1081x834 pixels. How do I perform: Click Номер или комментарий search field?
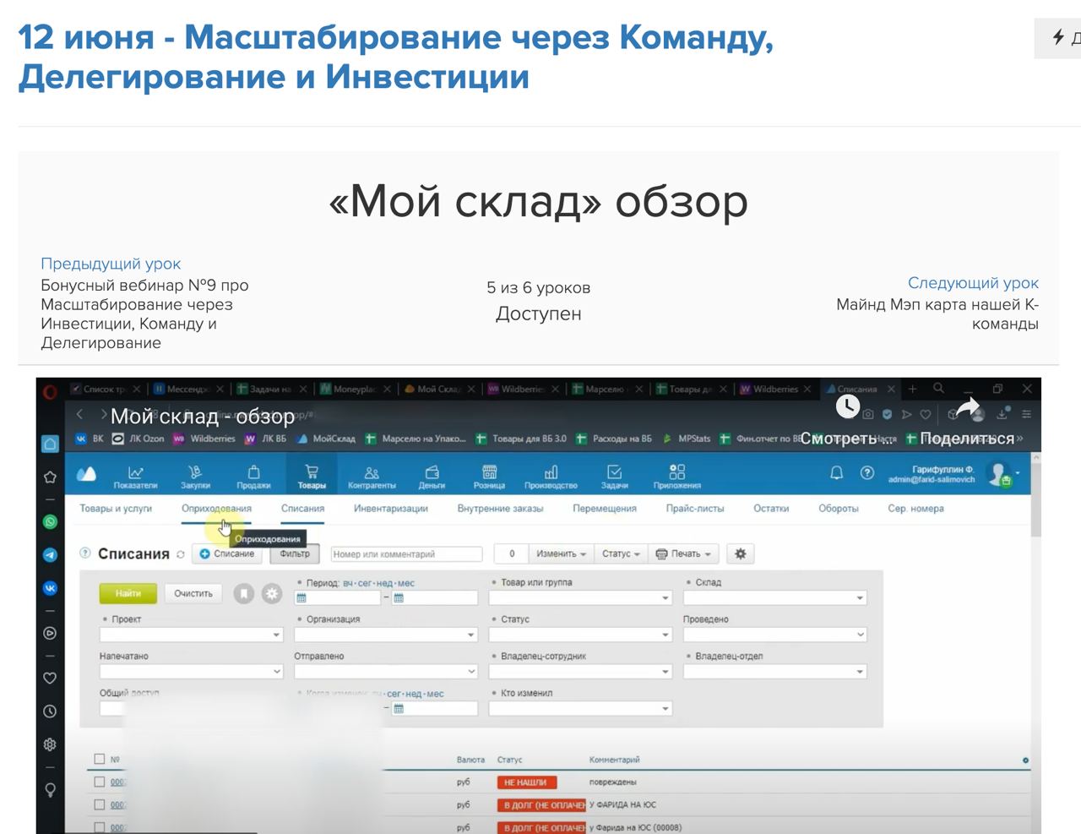pos(406,554)
